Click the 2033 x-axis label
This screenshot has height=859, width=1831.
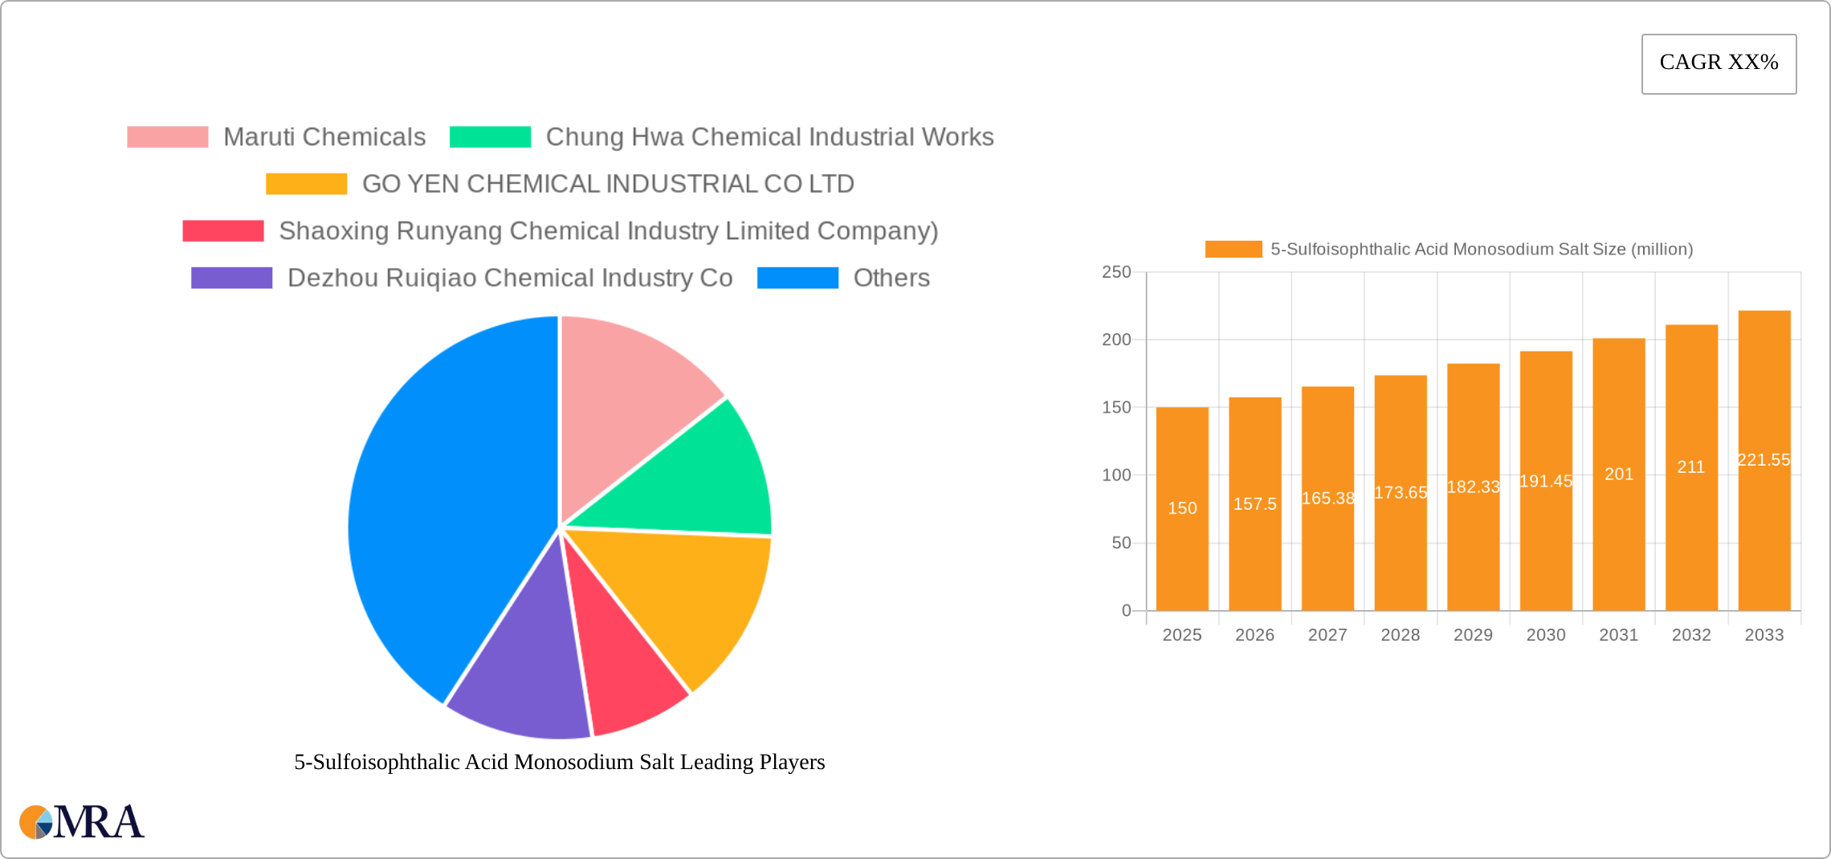pyautogui.click(x=1764, y=635)
